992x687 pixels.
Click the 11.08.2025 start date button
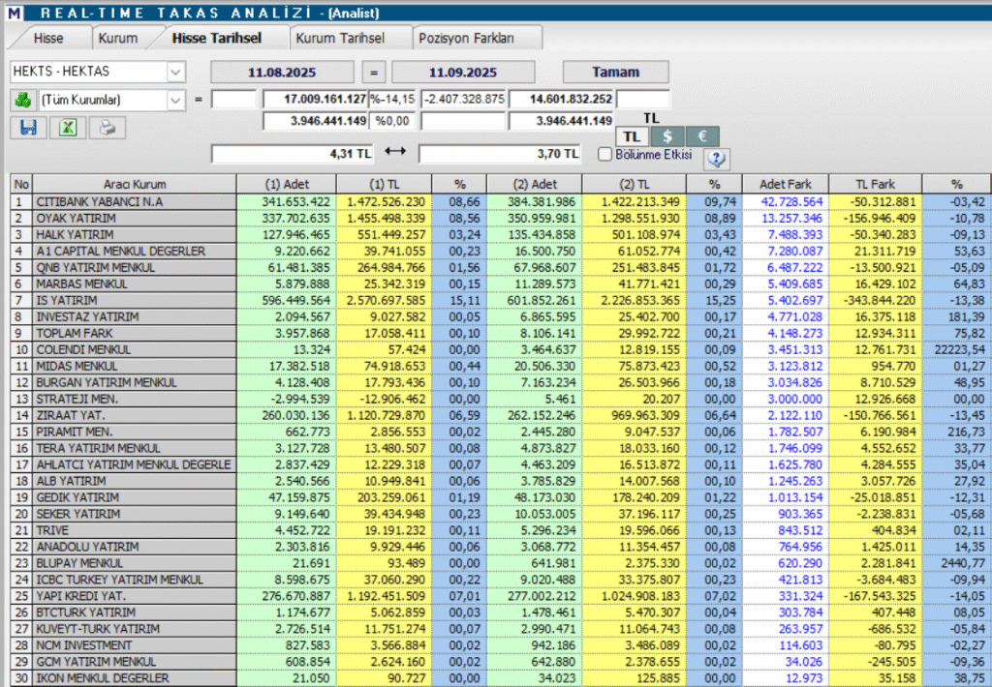(280, 72)
